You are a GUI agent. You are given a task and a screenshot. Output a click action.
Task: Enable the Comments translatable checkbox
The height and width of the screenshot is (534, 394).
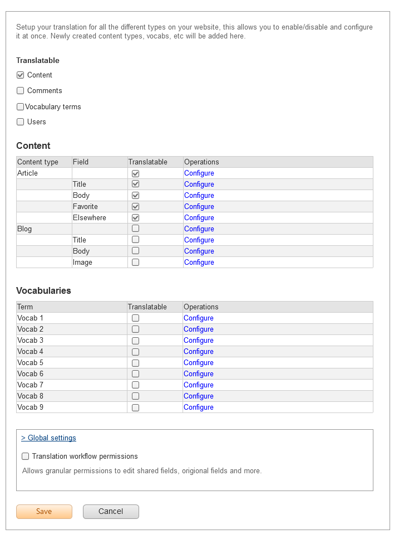click(21, 91)
